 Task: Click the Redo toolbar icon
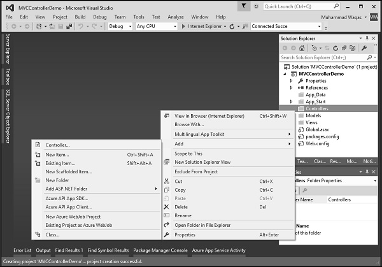pos(94,26)
